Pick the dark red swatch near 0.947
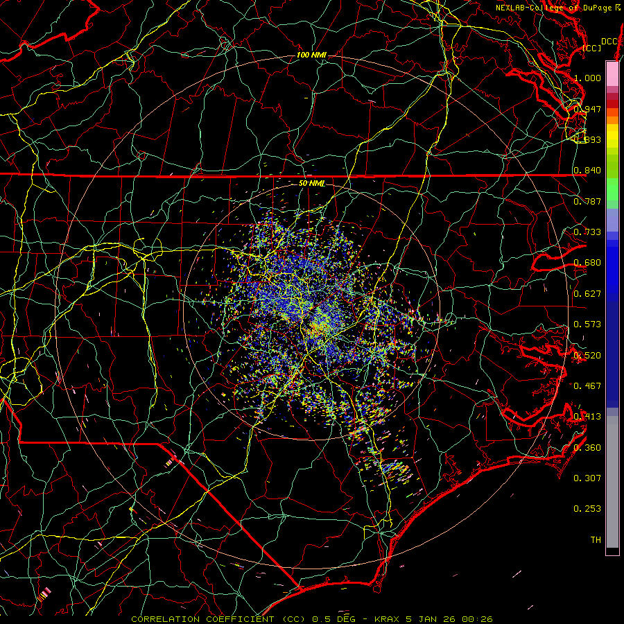624x624 pixels. pos(612,104)
